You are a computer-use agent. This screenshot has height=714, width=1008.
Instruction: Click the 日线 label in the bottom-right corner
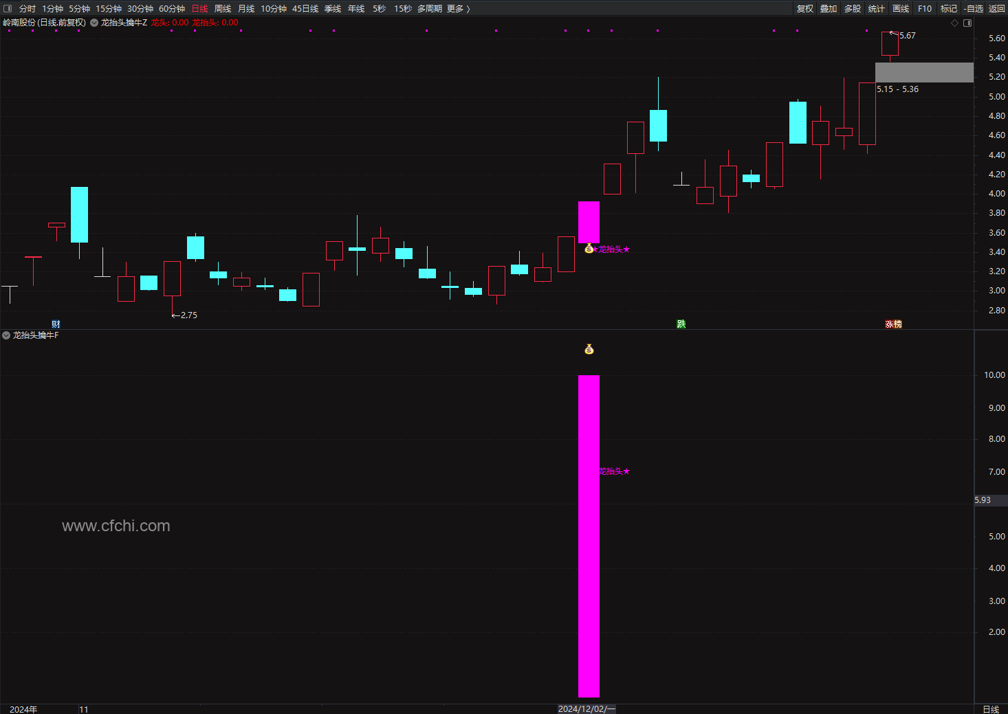[x=991, y=709]
